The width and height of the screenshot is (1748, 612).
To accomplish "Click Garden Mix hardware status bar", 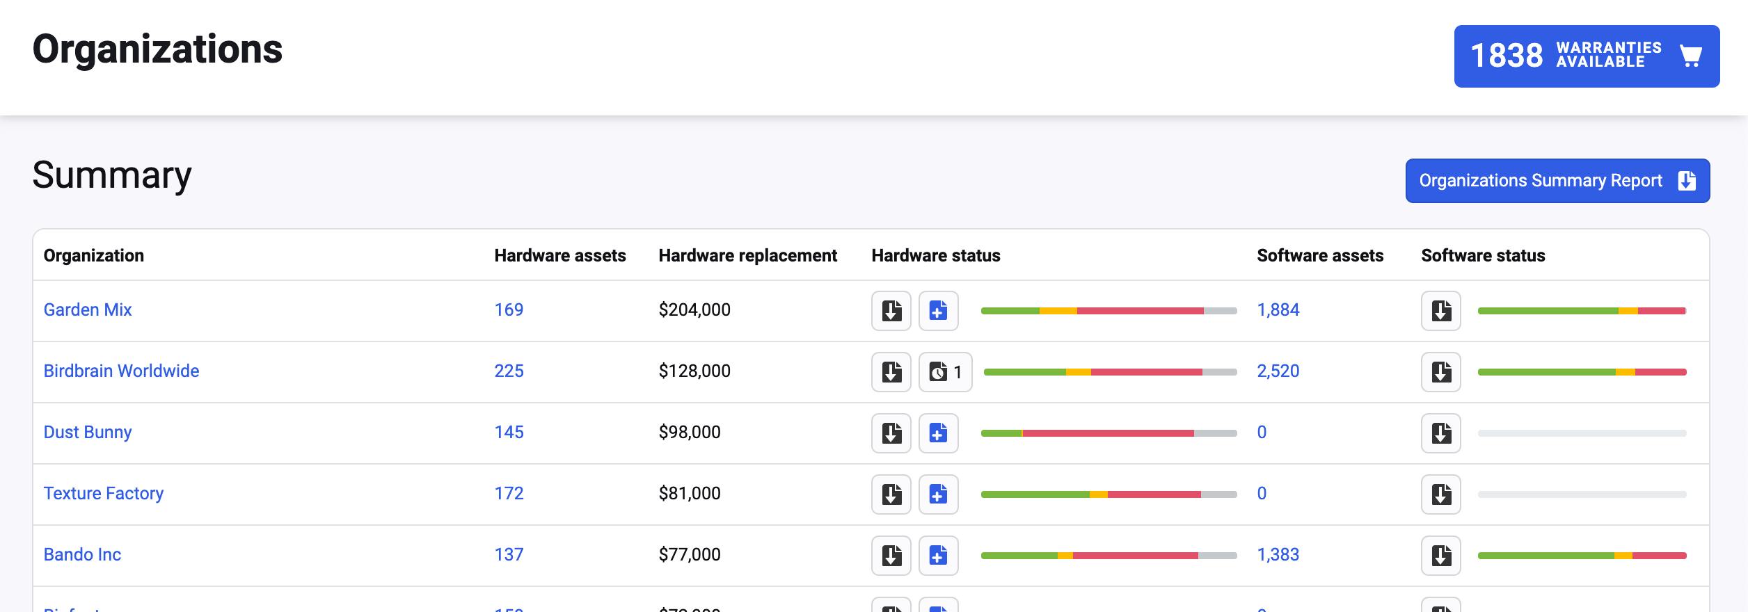I will pyautogui.click(x=1109, y=311).
